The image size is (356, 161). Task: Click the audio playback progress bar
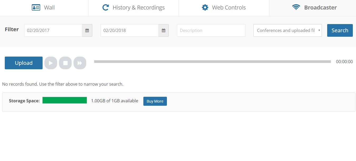[212, 62]
